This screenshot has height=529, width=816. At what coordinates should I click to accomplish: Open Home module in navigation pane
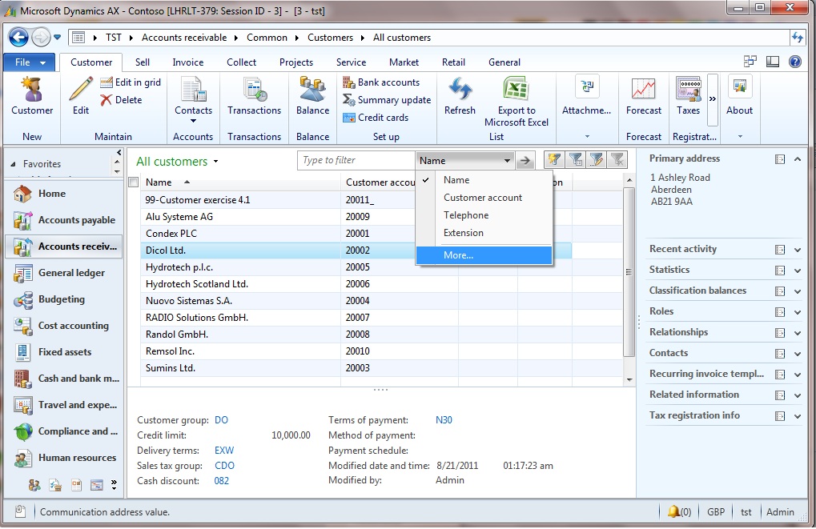click(x=65, y=194)
